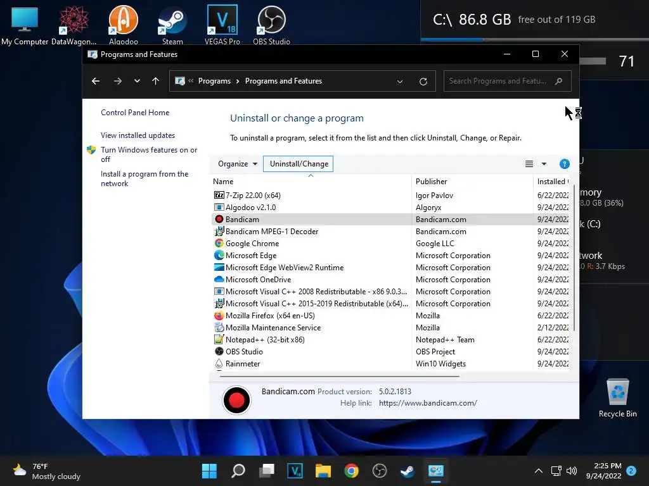Open Control Panel Home link

[135, 113]
